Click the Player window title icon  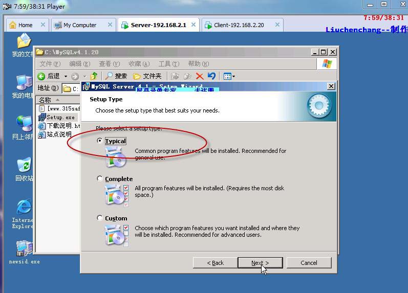(x=7, y=6)
